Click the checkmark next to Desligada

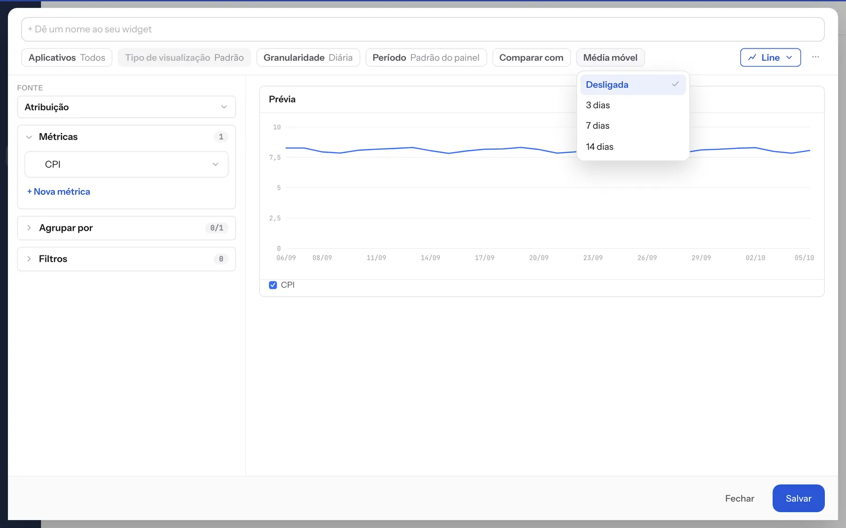coord(675,84)
